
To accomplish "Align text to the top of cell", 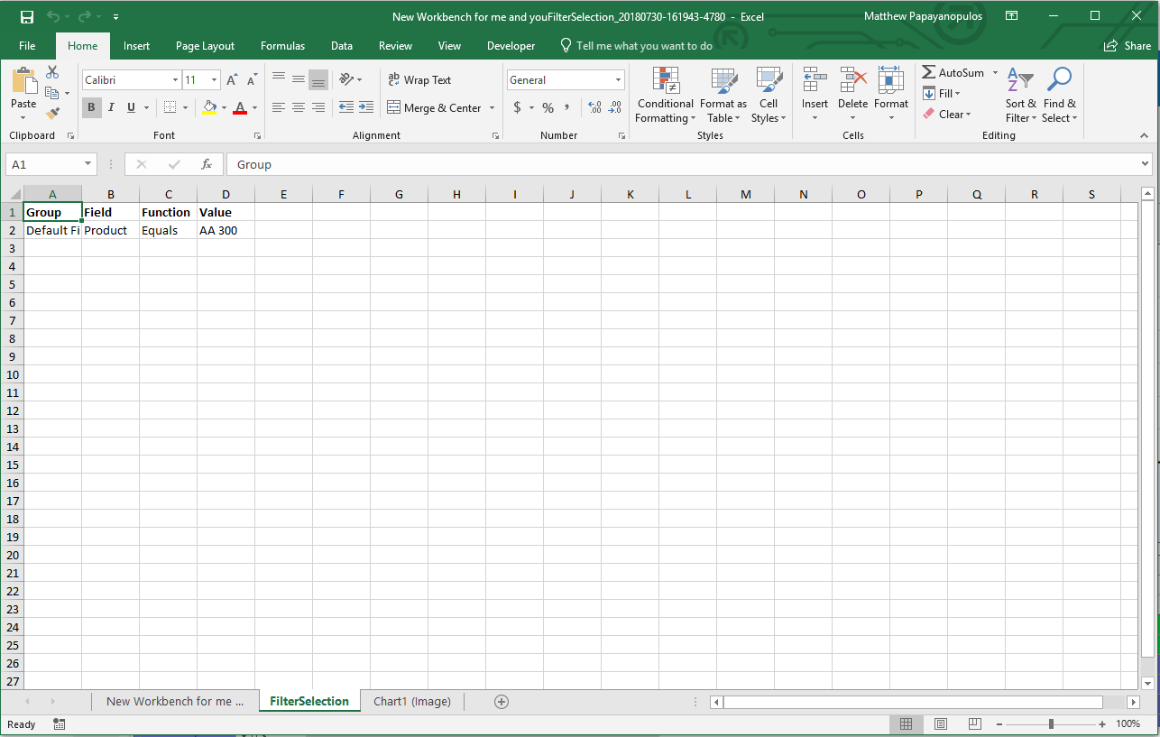I will pos(279,79).
